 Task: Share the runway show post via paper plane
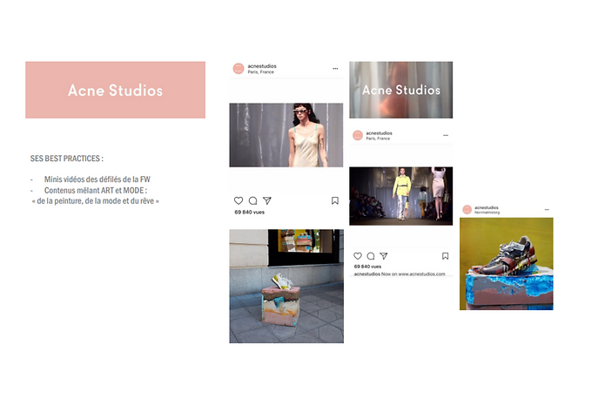(384, 256)
